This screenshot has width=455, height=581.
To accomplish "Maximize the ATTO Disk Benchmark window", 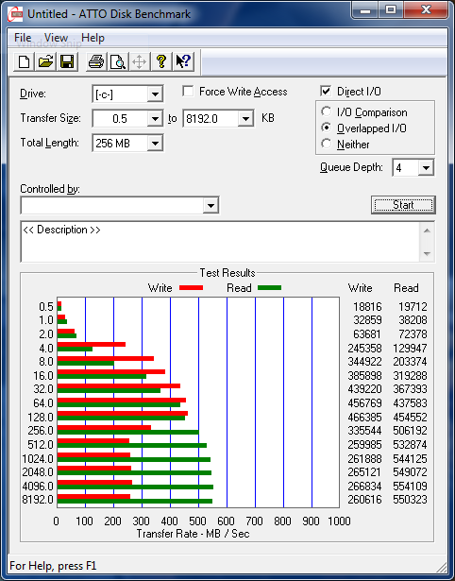I will (x=391, y=10).
